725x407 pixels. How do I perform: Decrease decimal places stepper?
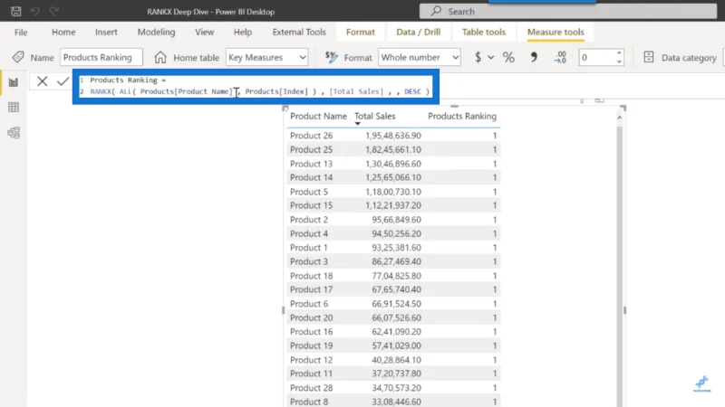click(x=619, y=62)
